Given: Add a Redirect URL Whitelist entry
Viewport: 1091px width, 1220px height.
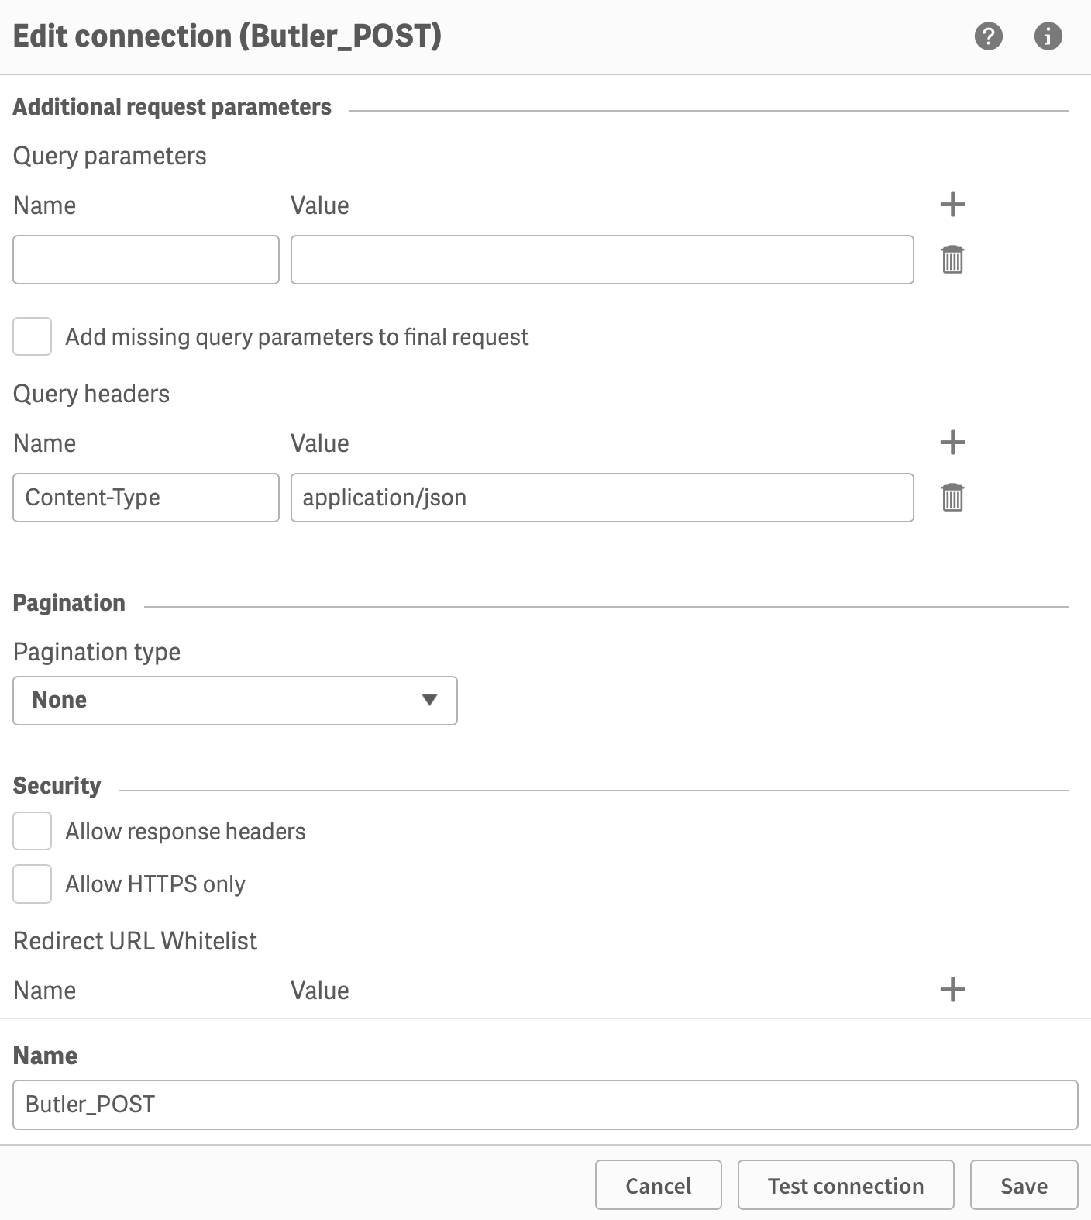Looking at the screenshot, I should (x=952, y=990).
